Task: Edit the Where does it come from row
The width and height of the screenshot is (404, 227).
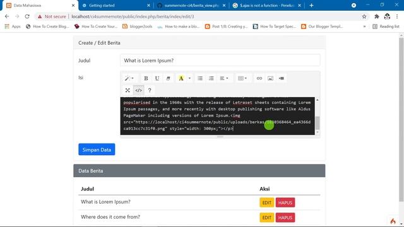Action: tap(266, 218)
